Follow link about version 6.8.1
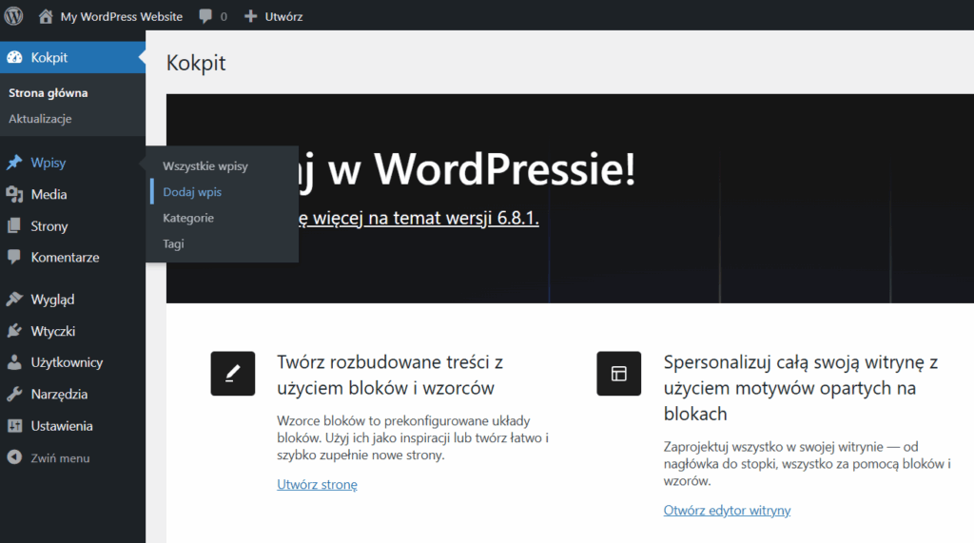This screenshot has height=543, width=974. coord(419,218)
